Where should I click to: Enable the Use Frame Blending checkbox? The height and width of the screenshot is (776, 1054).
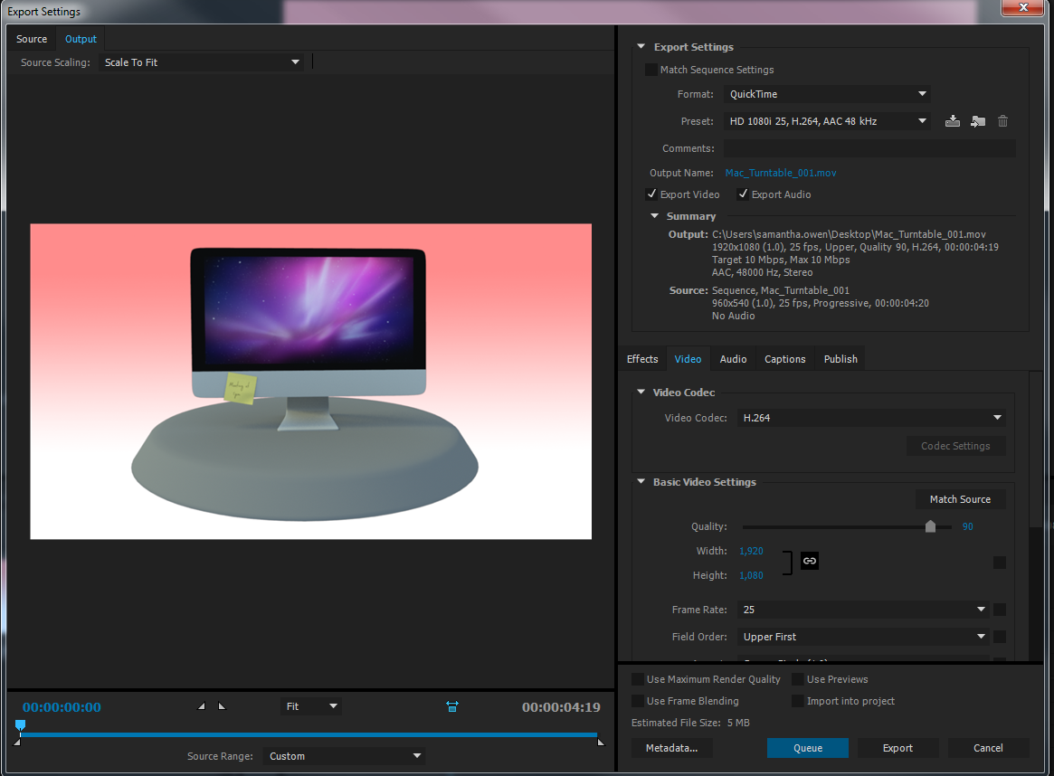(x=638, y=700)
